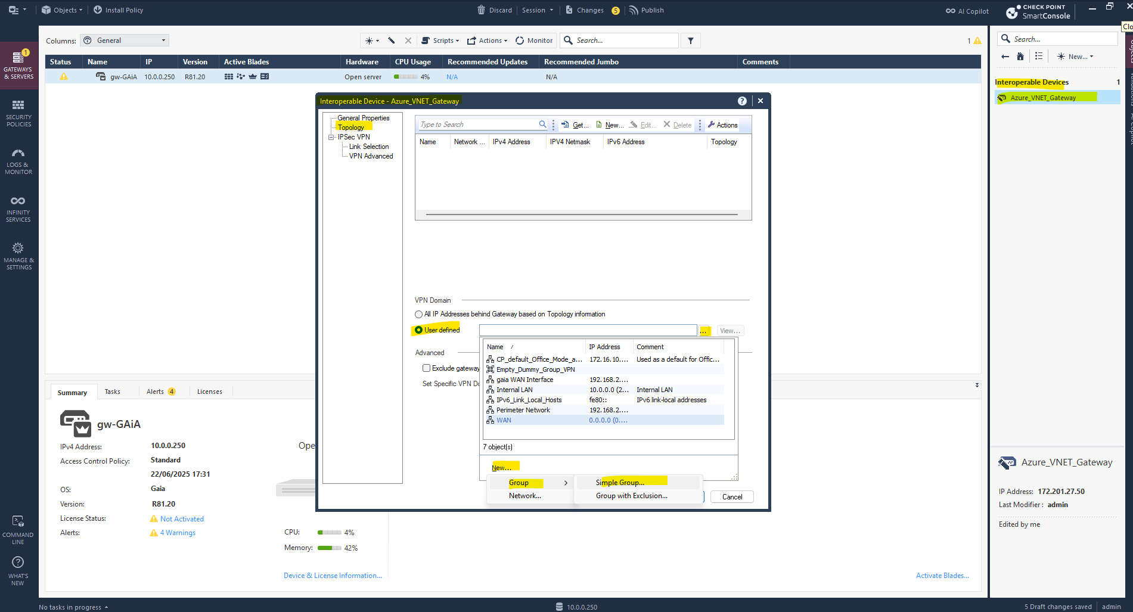Click the ellipsis browse button for VPN domain
Viewport: 1133px width, 612px height.
point(705,331)
